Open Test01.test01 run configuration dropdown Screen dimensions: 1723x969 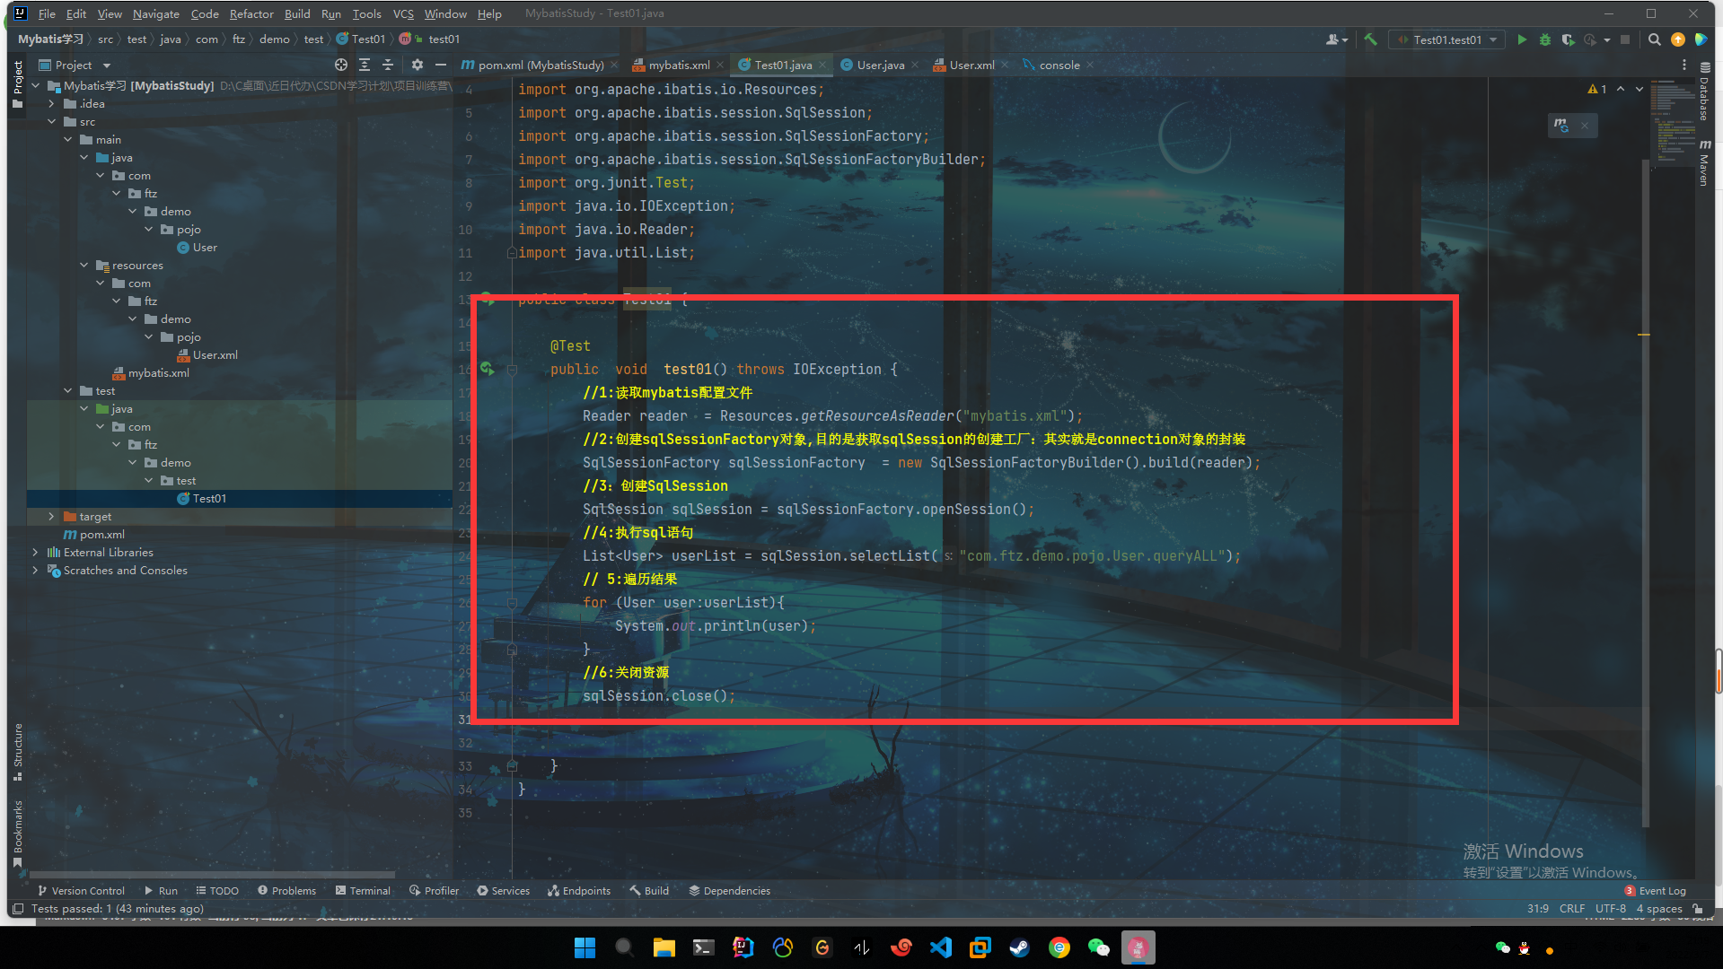pyautogui.click(x=1447, y=39)
